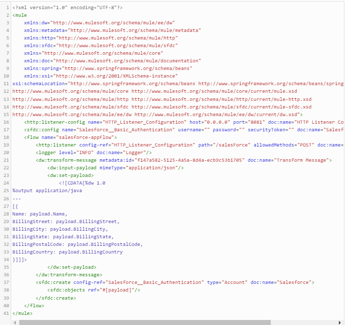Click the xmlns:metadata namespace line
The width and height of the screenshot is (349, 325).
[112, 30]
